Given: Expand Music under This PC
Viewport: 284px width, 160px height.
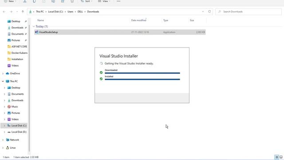Looking at the screenshot, I should coord(4,107).
